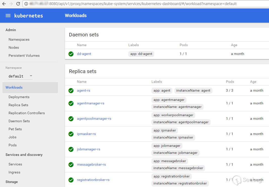
Task: Click the 'app: dd-agent' label chip
Action: (x=141, y=54)
